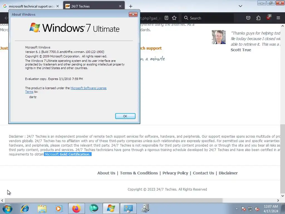
Task: Click Scott True's testimonial photo
Action: pos(219,37)
